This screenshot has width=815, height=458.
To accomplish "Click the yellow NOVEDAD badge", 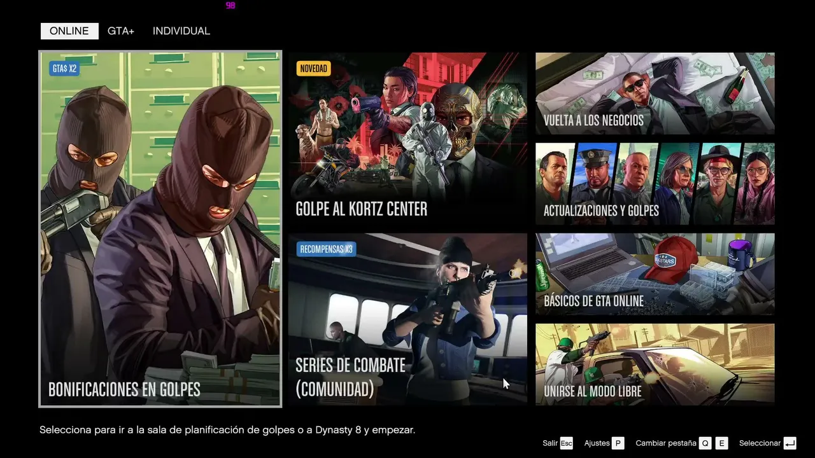I will 313,68.
